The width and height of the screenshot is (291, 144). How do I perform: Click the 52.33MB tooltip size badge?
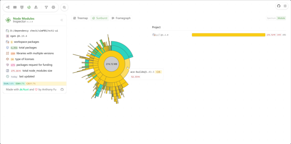pos(135,77)
